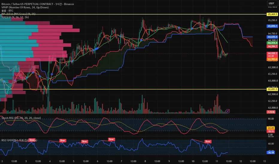Click the yellow 22.43 Stoch RSI value
The image size is (279, 164).
(271, 128)
